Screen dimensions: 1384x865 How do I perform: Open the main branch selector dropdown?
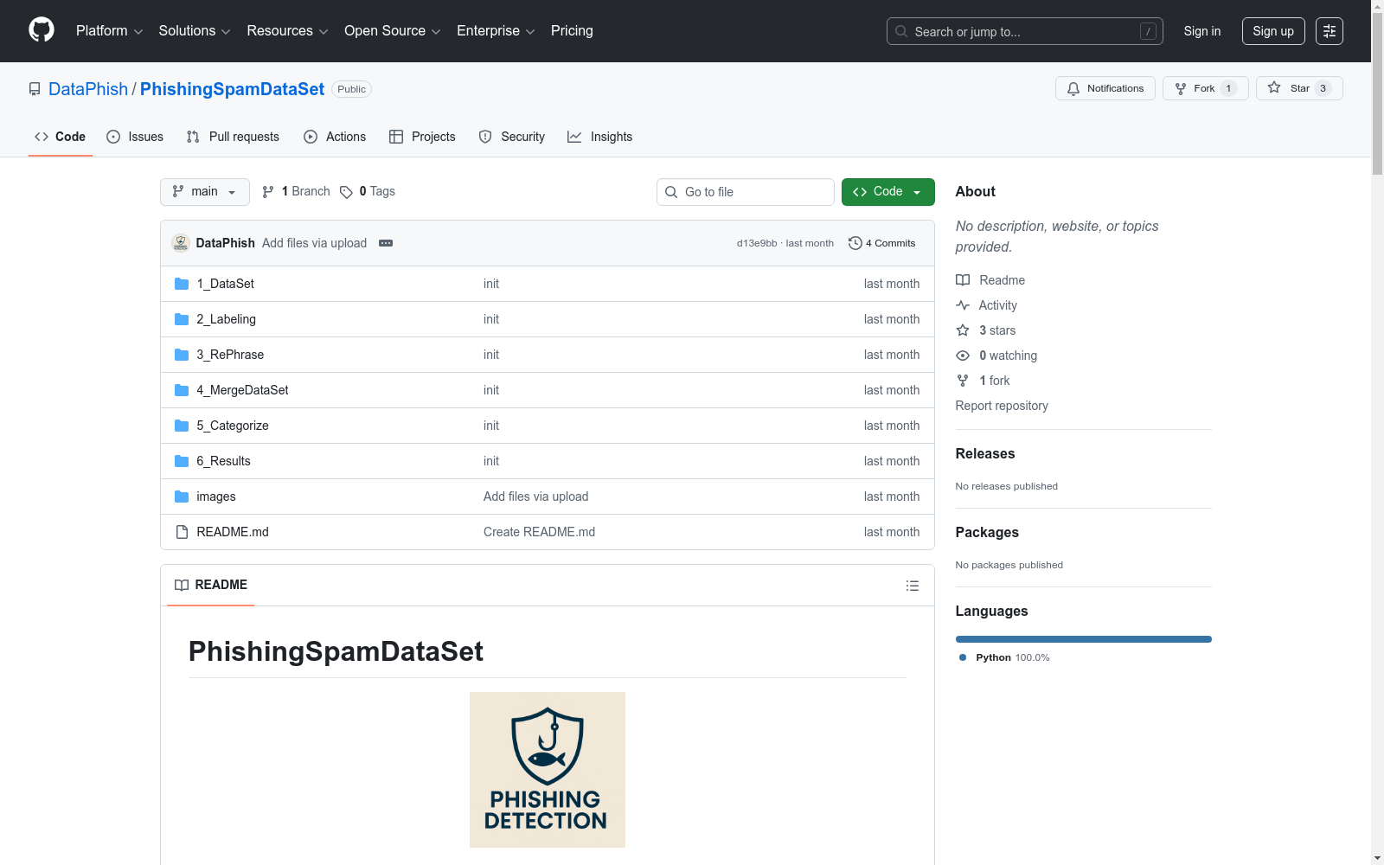(205, 192)
